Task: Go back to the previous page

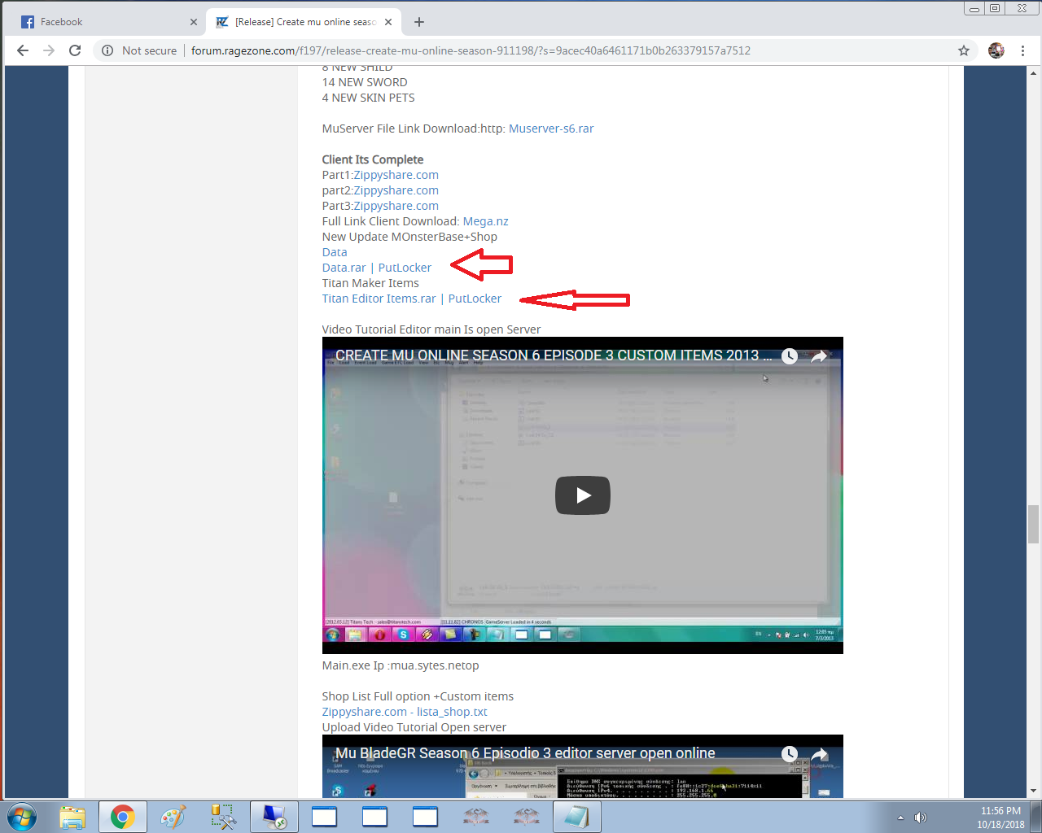Action: 23,50
